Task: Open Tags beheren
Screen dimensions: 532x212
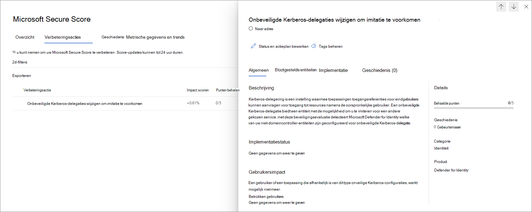Action: (330, 46)
